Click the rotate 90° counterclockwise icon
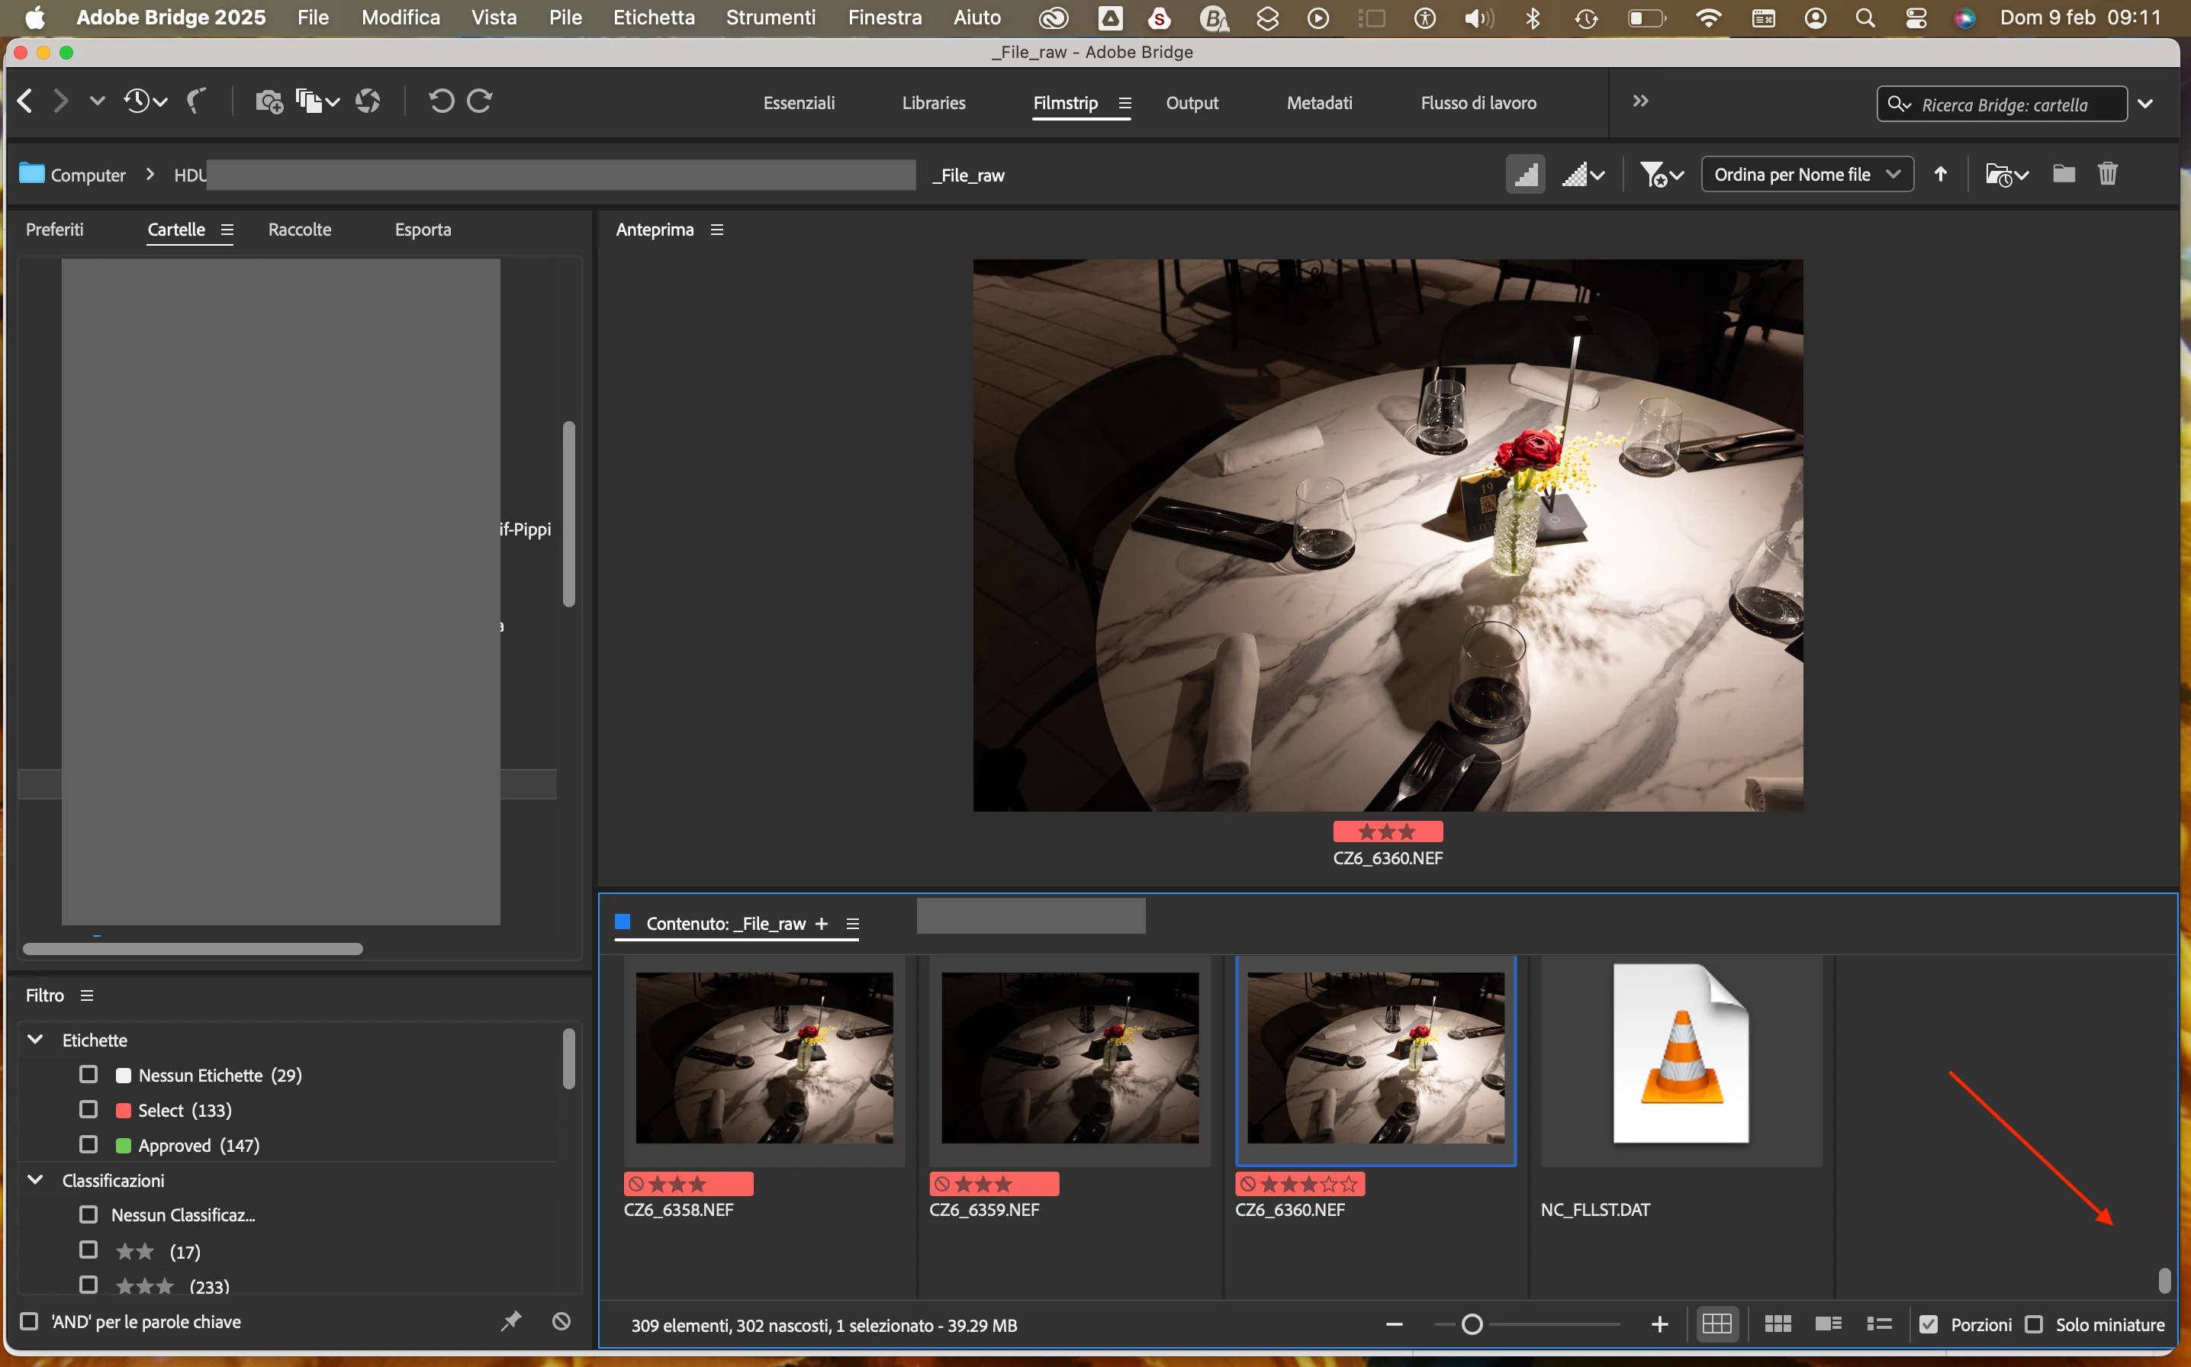The width and height of the screenshot is (2191, 1367). pos(441,101)
